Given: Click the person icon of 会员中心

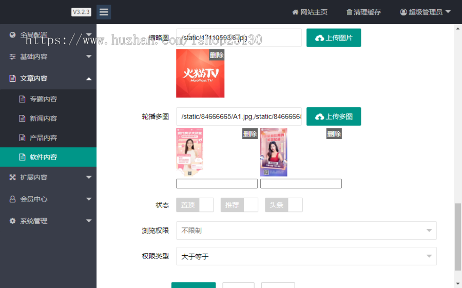Looking at the screenshot, I should [x=12, y=199].
